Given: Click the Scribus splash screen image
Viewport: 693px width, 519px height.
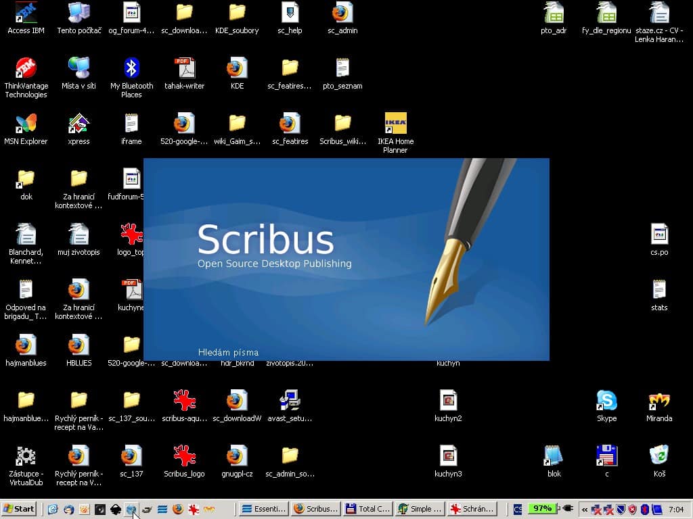Looking at the screenshot, I should [346, 259].
